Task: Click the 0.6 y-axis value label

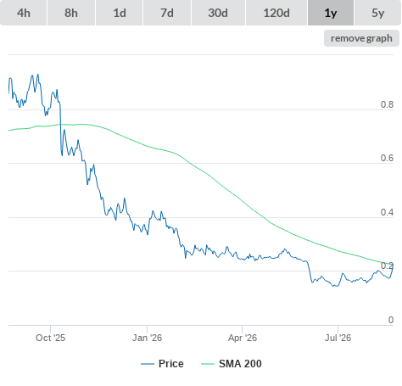Action: (x=387, y=158)
